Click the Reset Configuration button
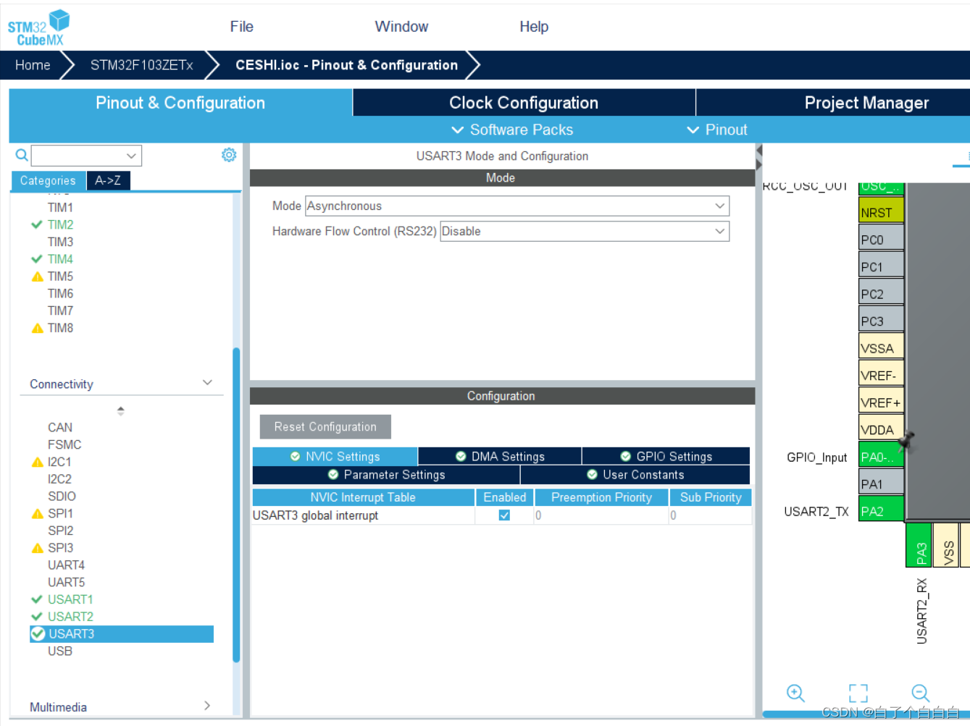The height and width of the screenshot is (726, 970). point(325,427)
